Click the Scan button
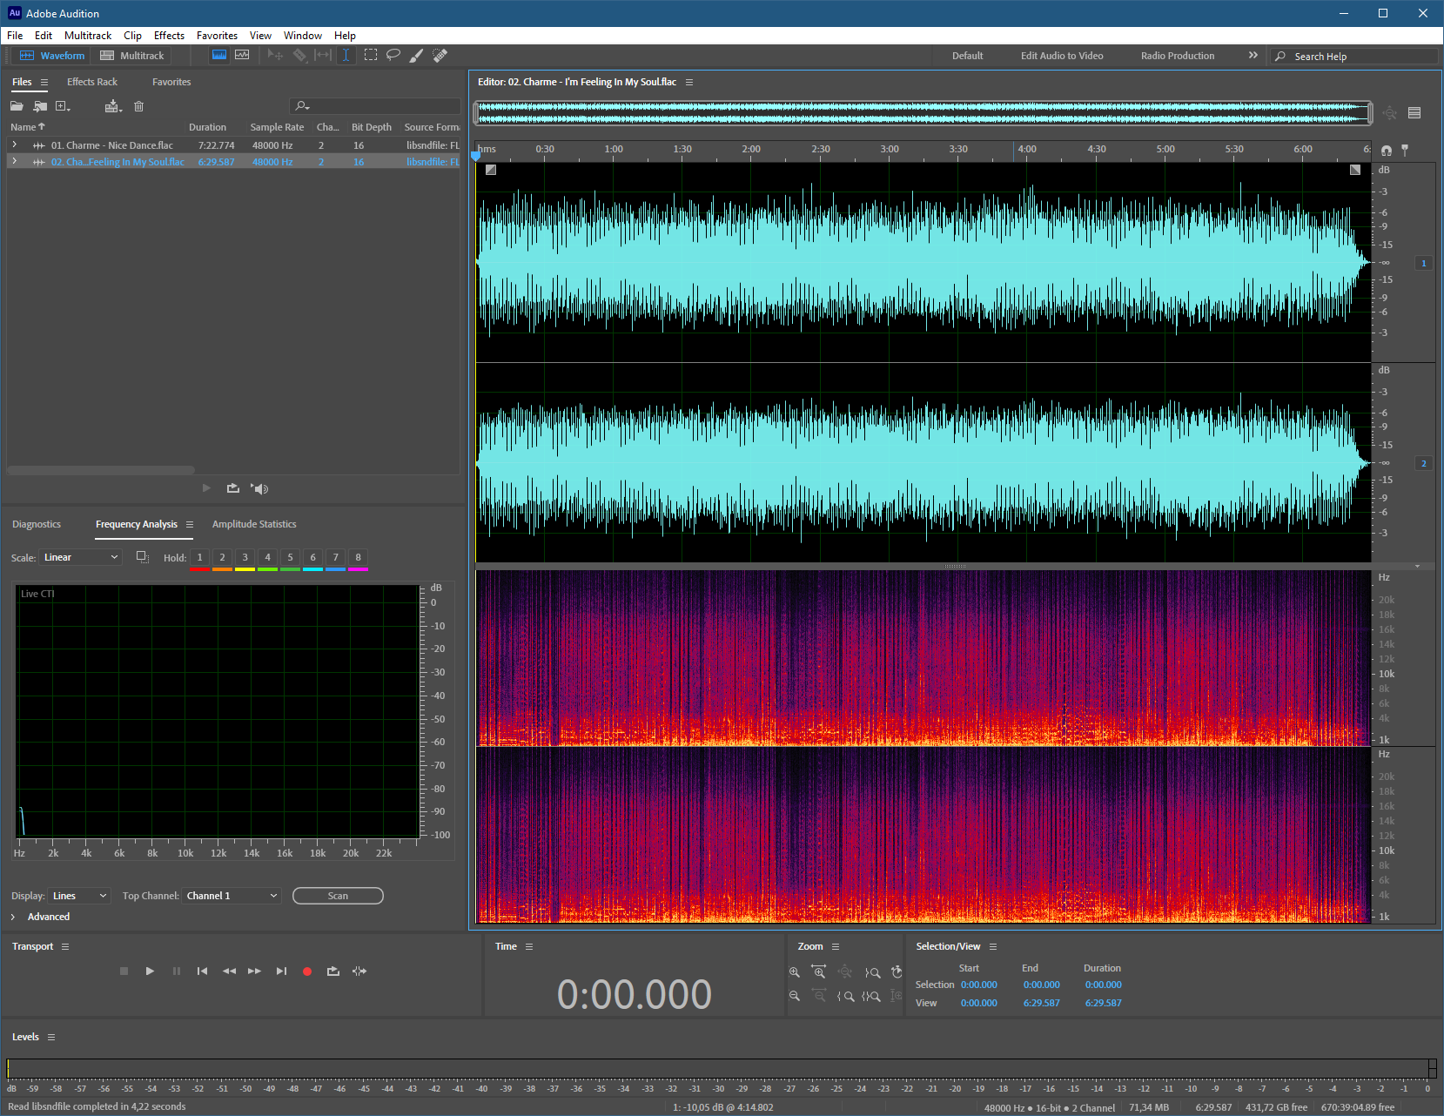 pyautogui.click(x=338, y=896)
